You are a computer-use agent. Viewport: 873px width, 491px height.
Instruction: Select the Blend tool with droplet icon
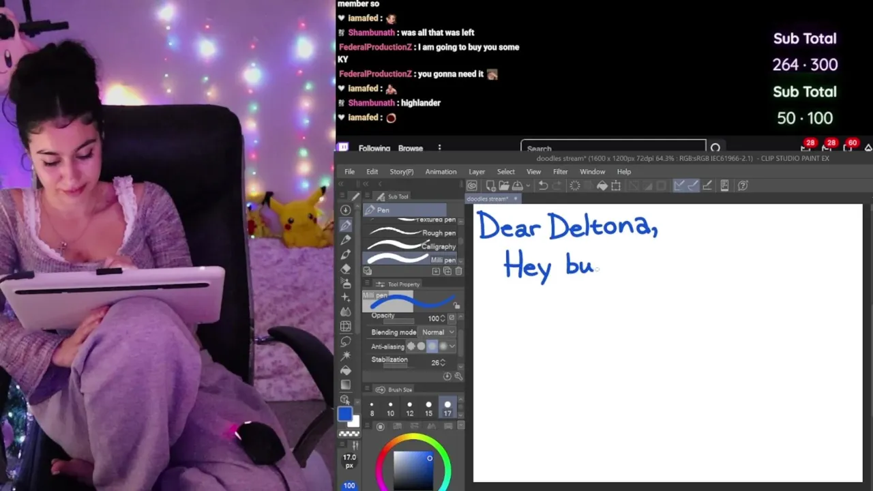(346, 312)
